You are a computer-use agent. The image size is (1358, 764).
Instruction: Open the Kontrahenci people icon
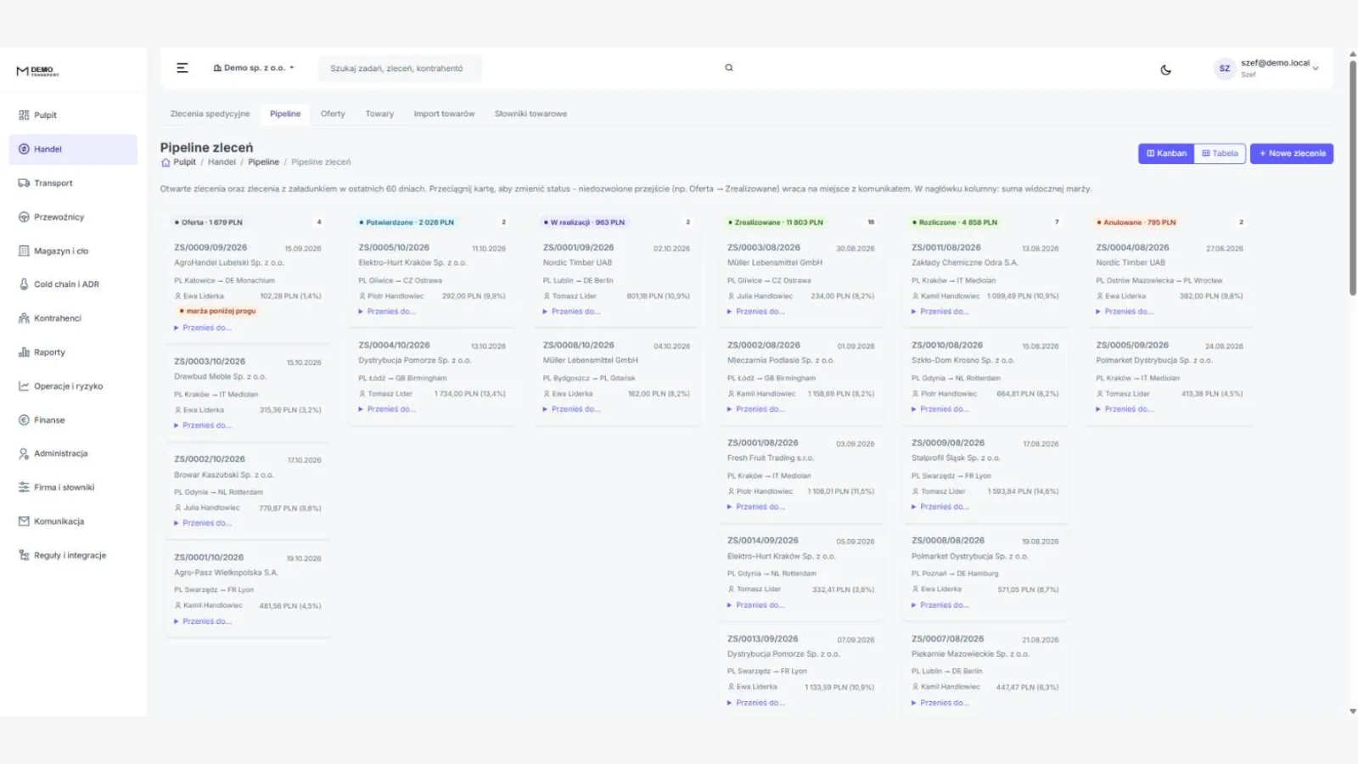(x=24, y=318)
